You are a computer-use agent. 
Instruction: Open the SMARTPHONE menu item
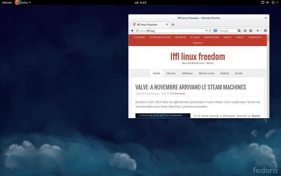coord(211,37)
